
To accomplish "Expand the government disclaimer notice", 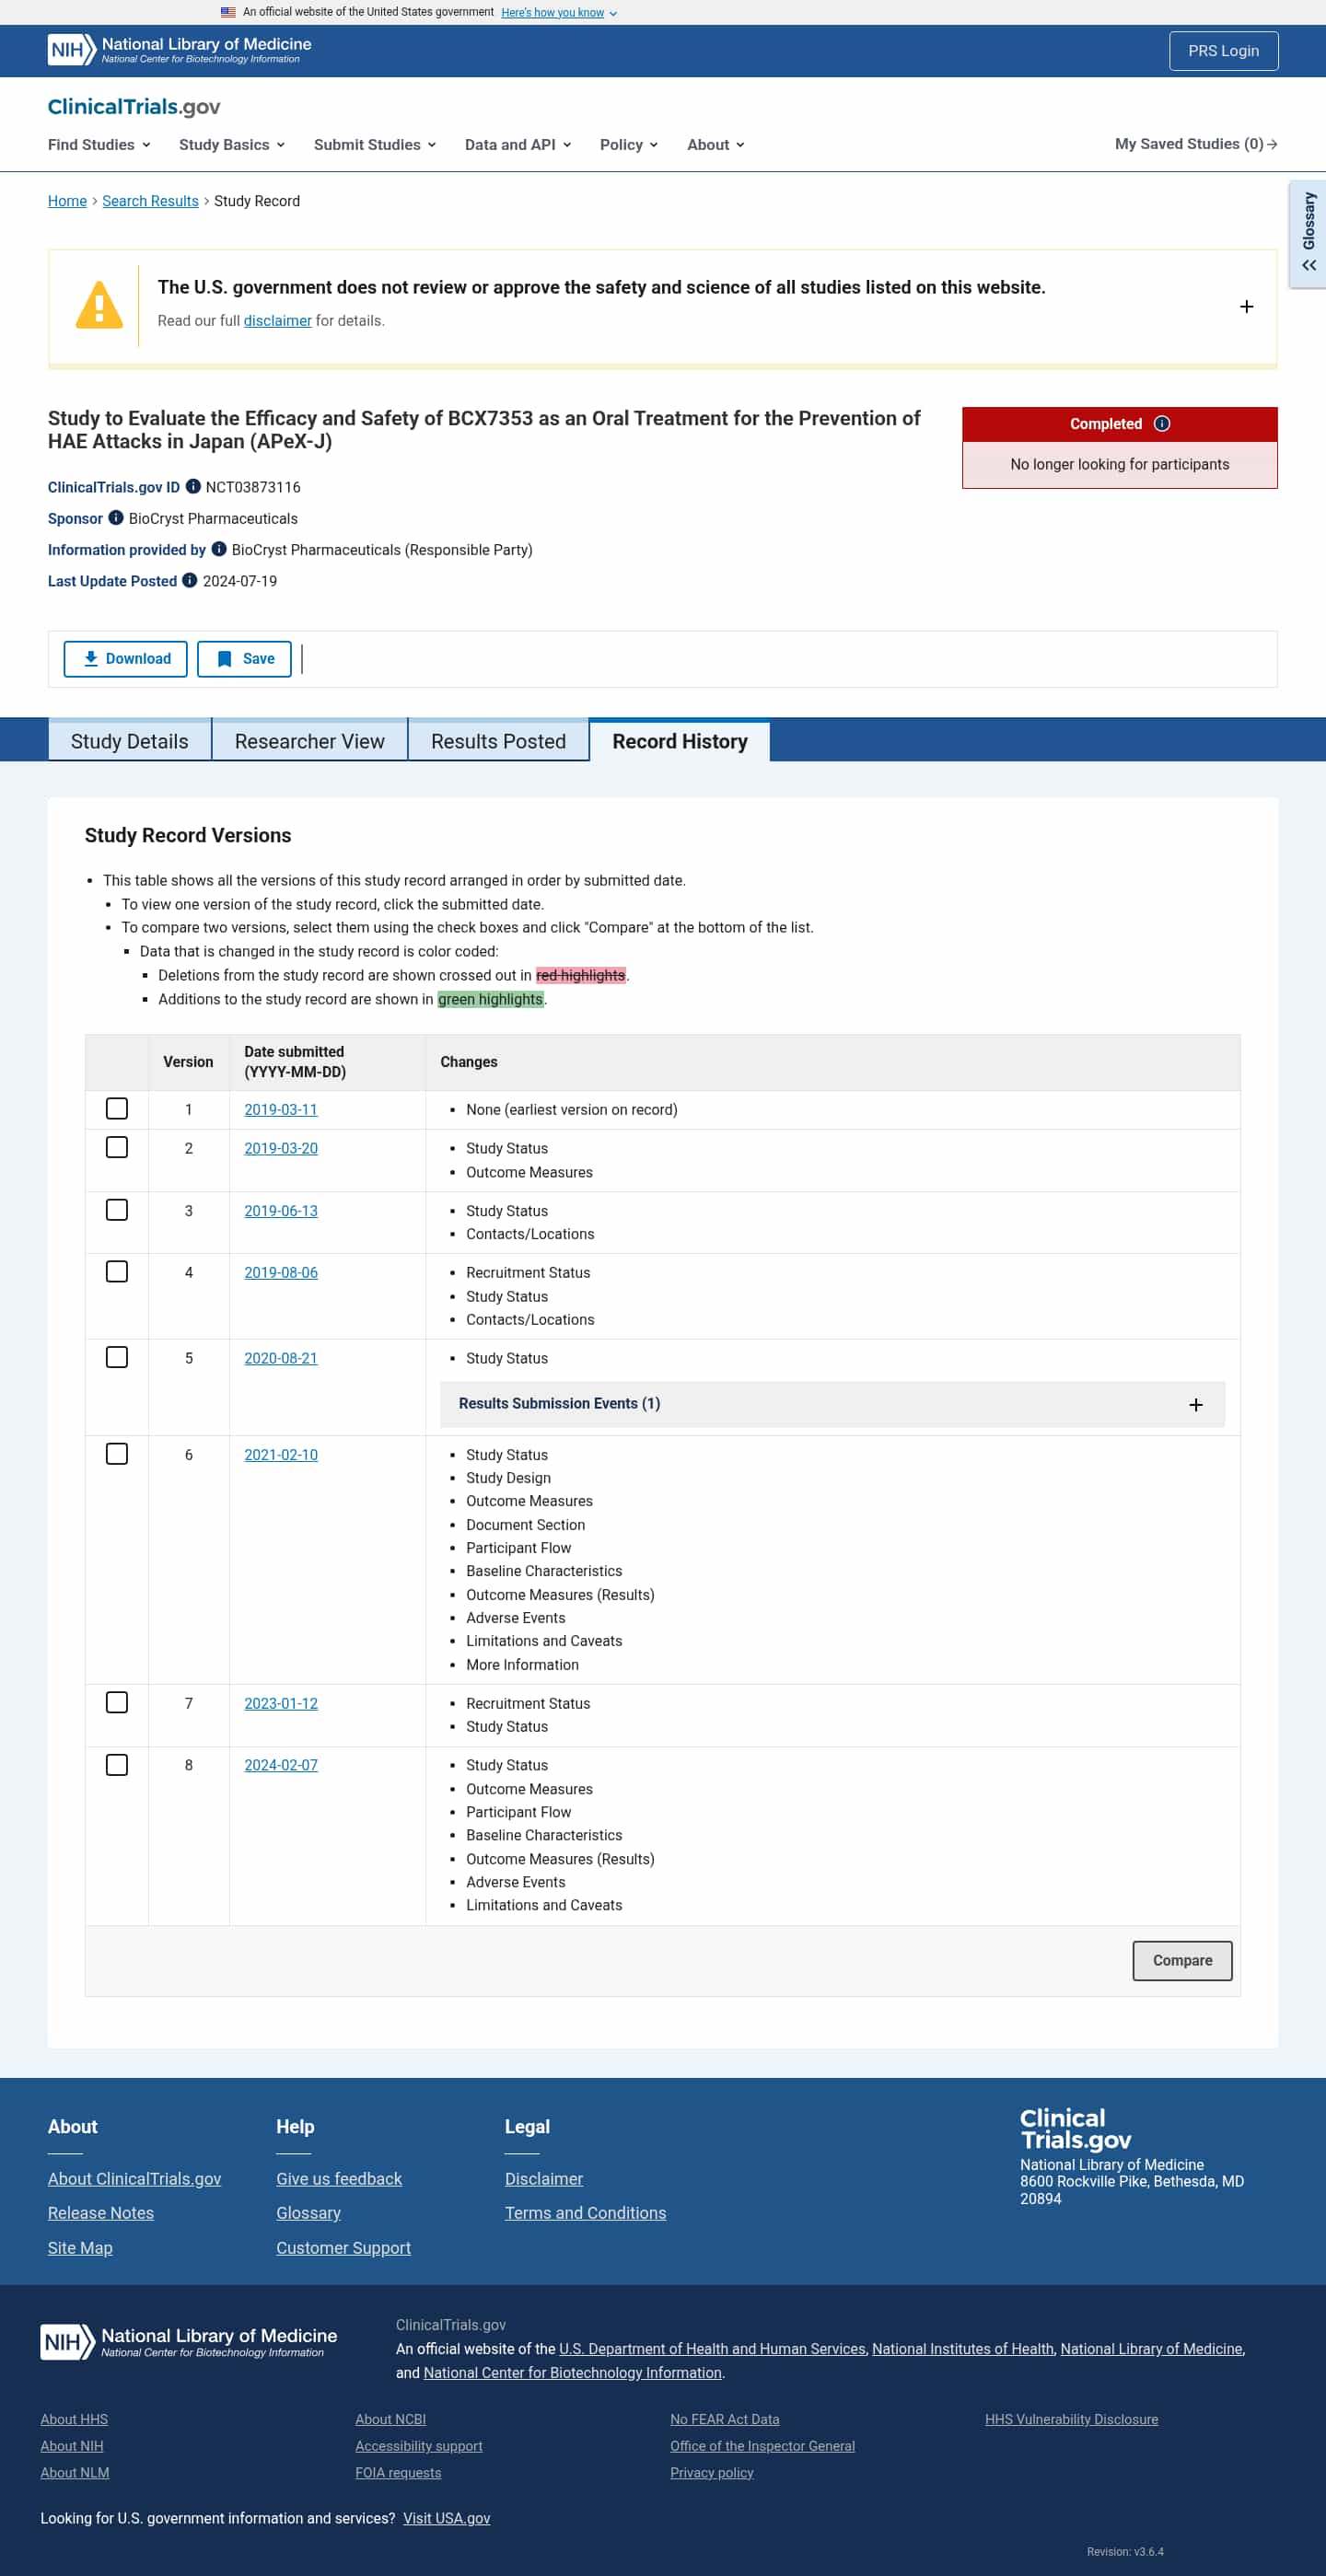I will [1246, 307].
